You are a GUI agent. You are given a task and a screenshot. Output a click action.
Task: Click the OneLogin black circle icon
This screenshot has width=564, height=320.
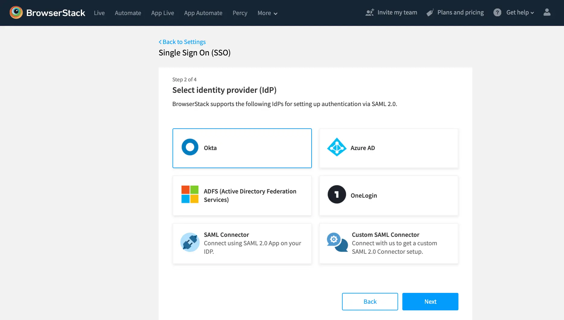[337, 195]
